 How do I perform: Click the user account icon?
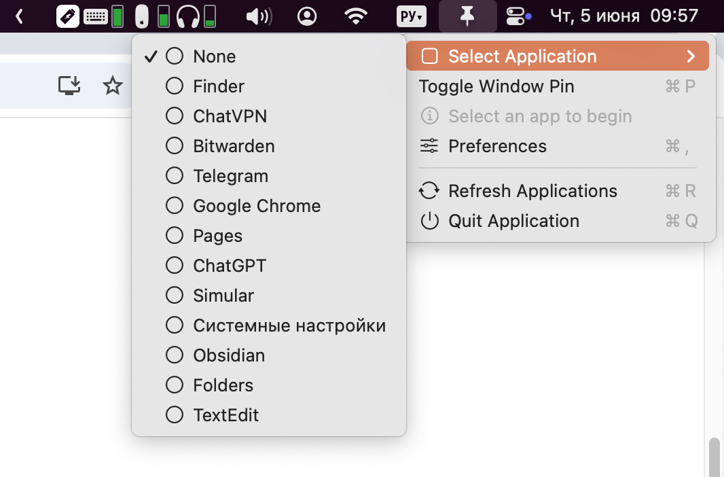pos(307,16)
